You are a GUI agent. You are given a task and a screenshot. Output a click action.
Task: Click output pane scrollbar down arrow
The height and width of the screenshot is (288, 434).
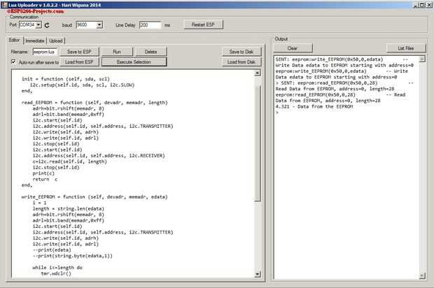[422, 275]
